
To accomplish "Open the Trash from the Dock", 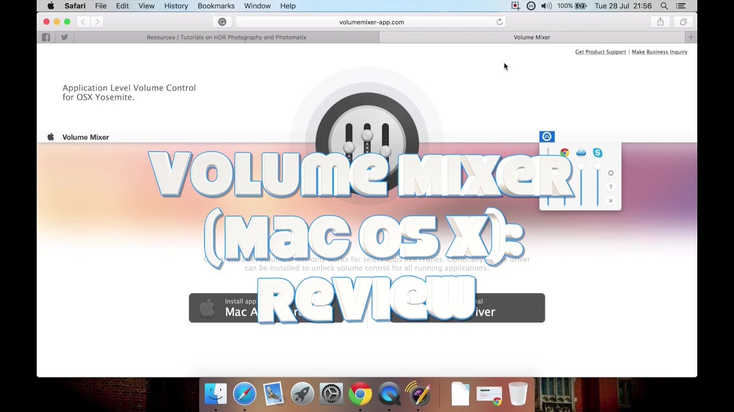I will point(518,393).
